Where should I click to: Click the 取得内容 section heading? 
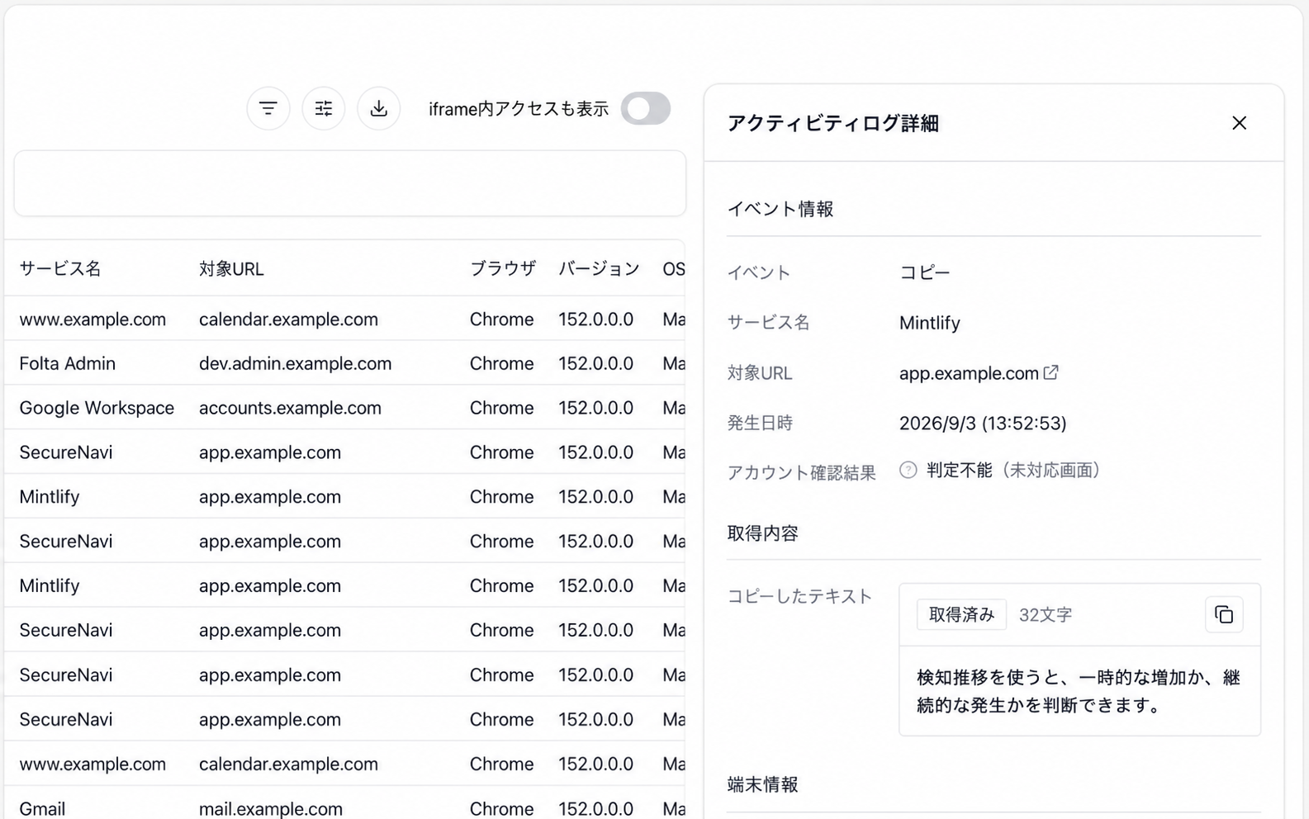pos(762,533)
